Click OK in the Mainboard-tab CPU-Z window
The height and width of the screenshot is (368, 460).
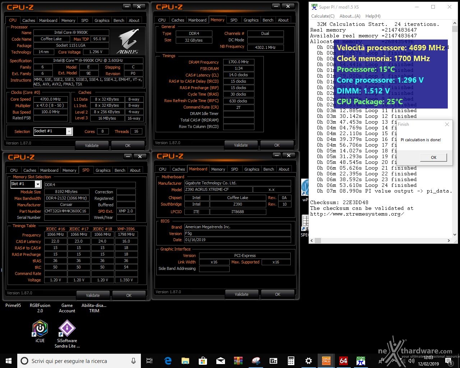[277, 294]
